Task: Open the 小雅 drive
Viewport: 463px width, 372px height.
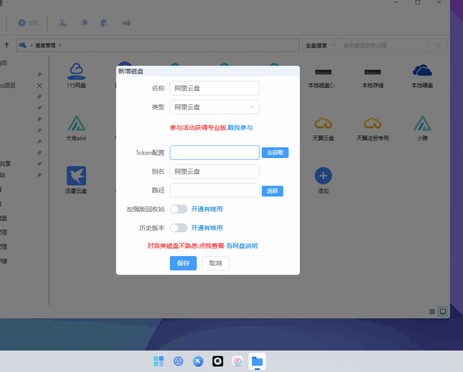Action: (421, 127)
